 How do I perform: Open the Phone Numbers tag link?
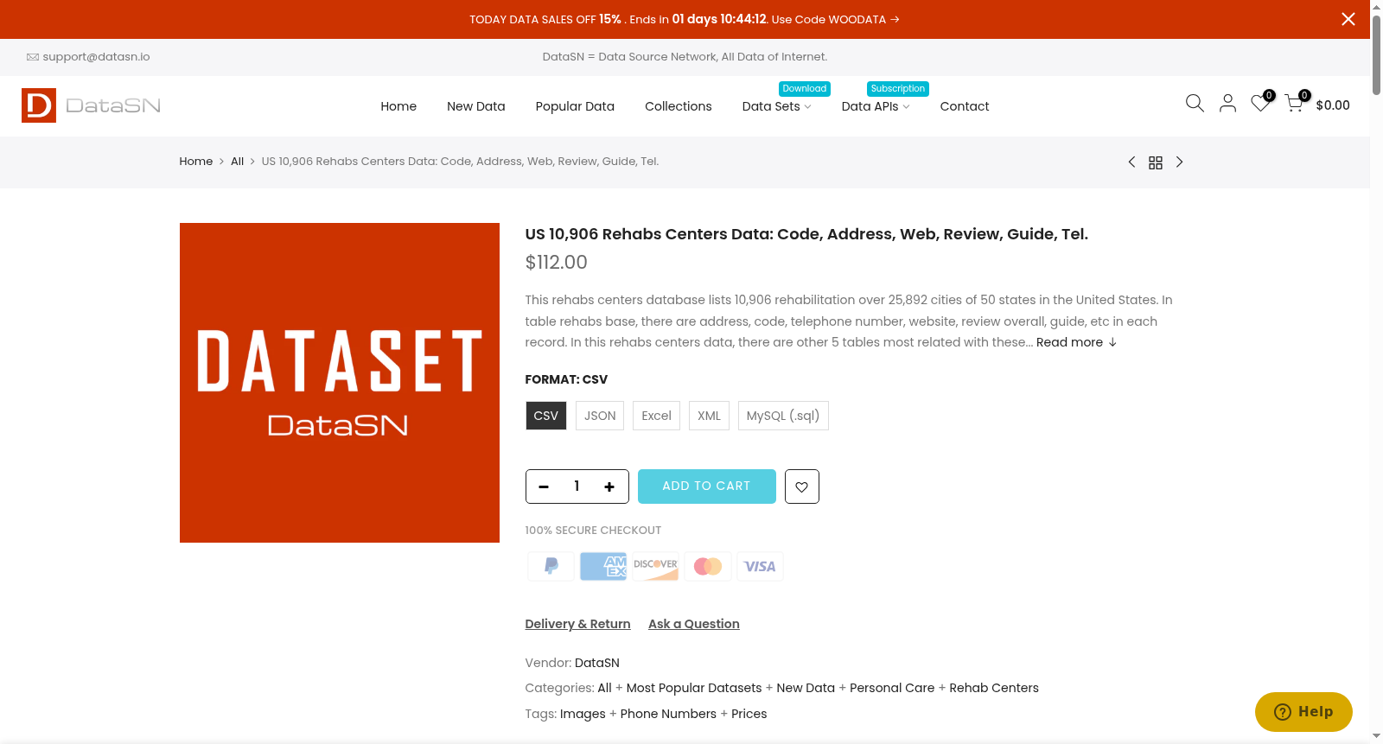[x=668, y=714]
